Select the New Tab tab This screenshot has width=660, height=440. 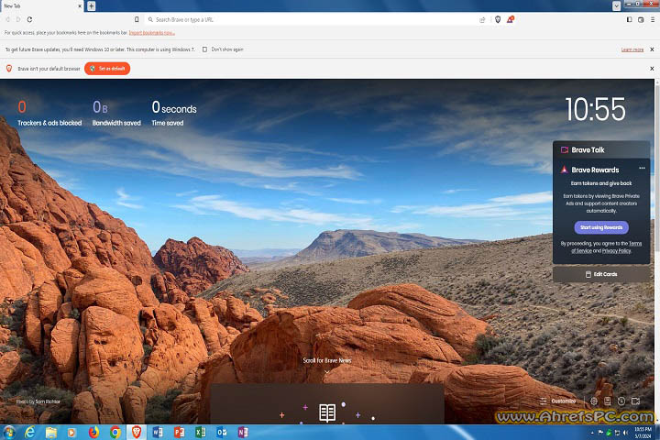pos(40,5)
